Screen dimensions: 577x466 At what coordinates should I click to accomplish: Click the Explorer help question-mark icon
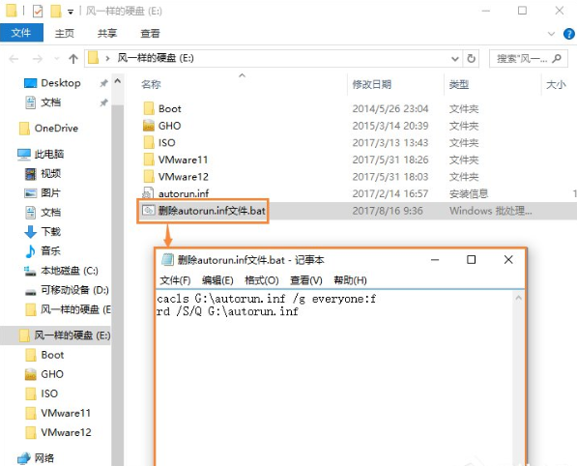pyautogui.click(x=568, y=34)
